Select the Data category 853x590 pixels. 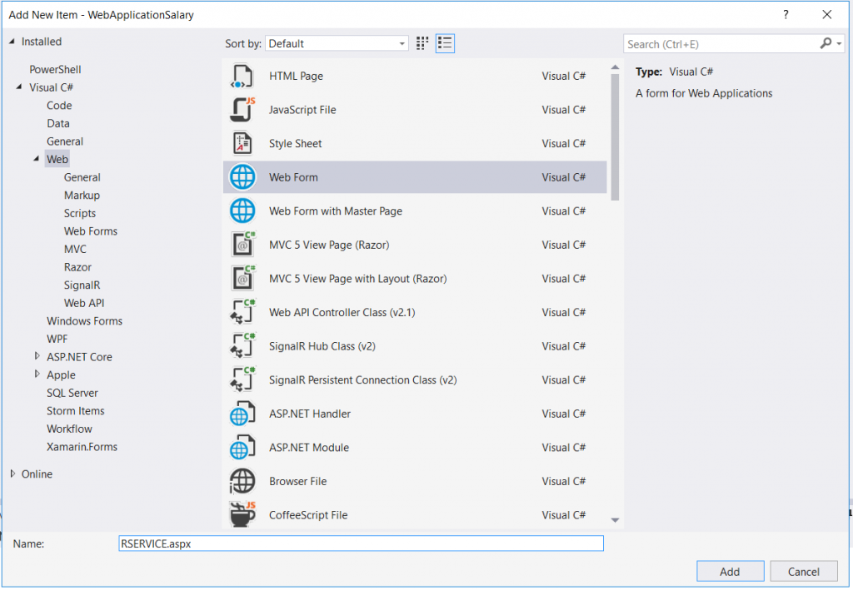click(x=57, y=123)
